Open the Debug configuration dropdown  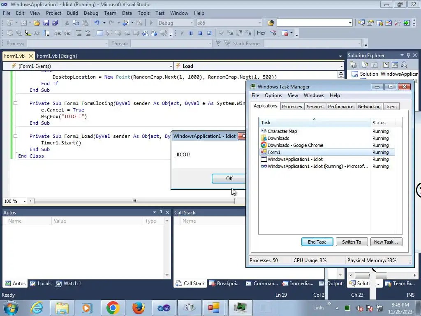(x=192, y=23)
